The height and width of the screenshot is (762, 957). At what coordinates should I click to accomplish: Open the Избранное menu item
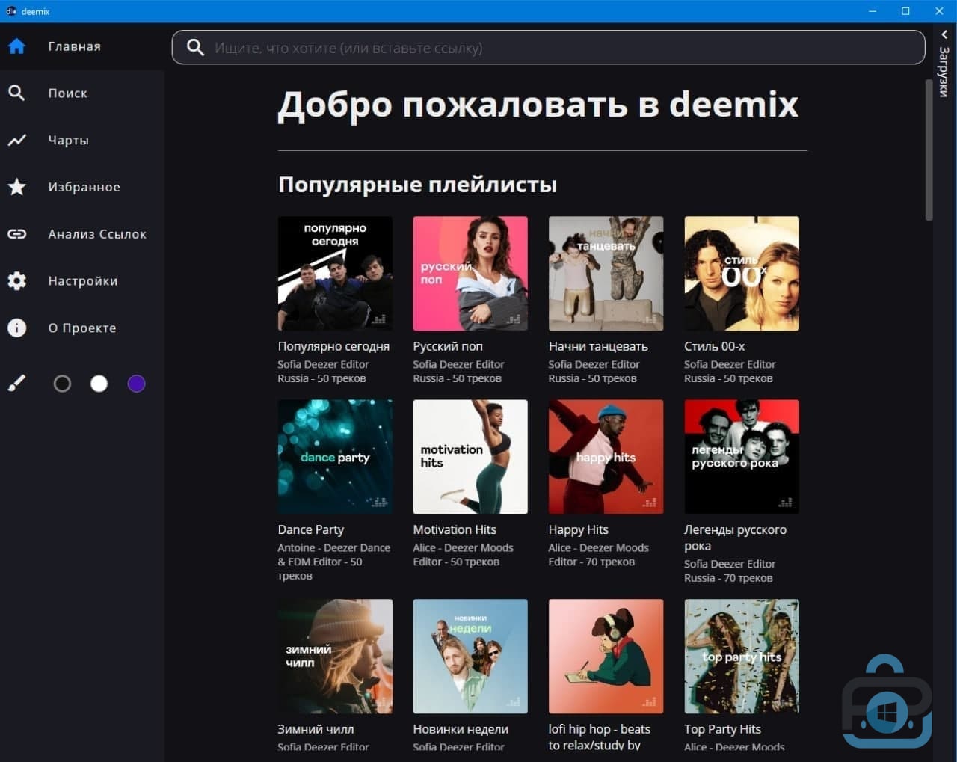click(x=82, y=187)
